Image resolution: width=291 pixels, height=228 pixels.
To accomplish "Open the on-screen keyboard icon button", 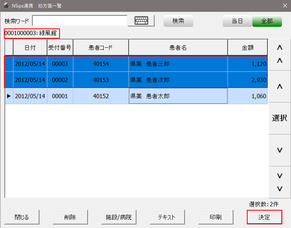I will click(141, 21).
